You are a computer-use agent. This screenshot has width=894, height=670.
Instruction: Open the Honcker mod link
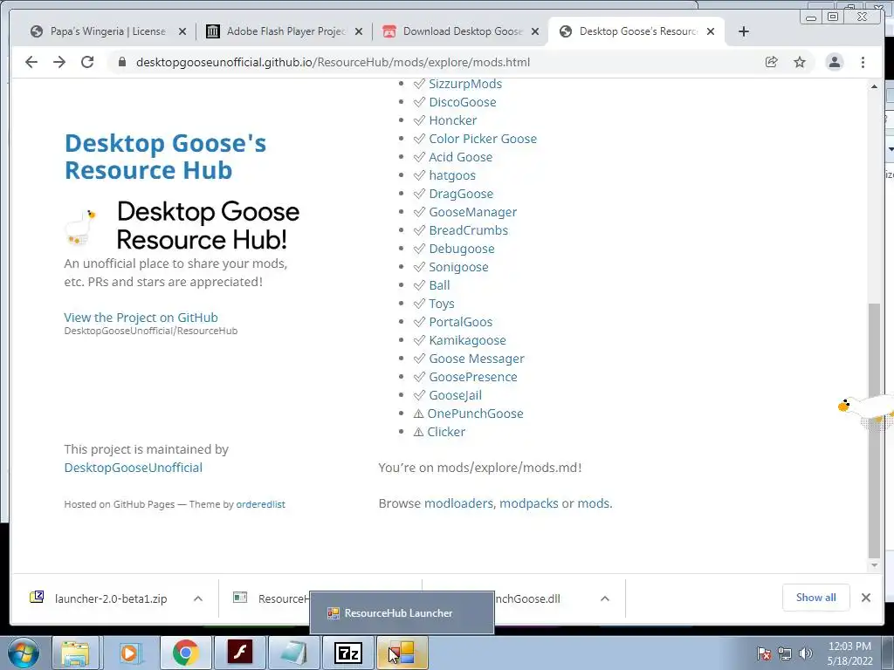click(453, 120)
